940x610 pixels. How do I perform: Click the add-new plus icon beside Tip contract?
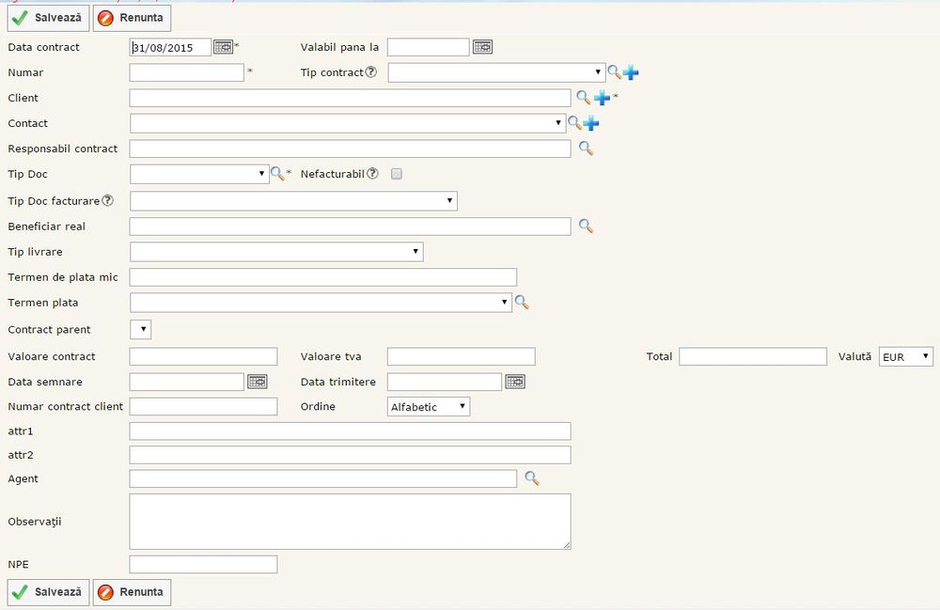[631, 72]
